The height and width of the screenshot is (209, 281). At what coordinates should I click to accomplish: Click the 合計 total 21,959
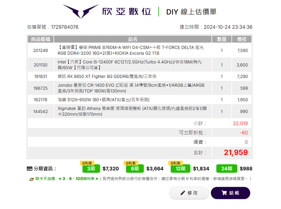236,152
